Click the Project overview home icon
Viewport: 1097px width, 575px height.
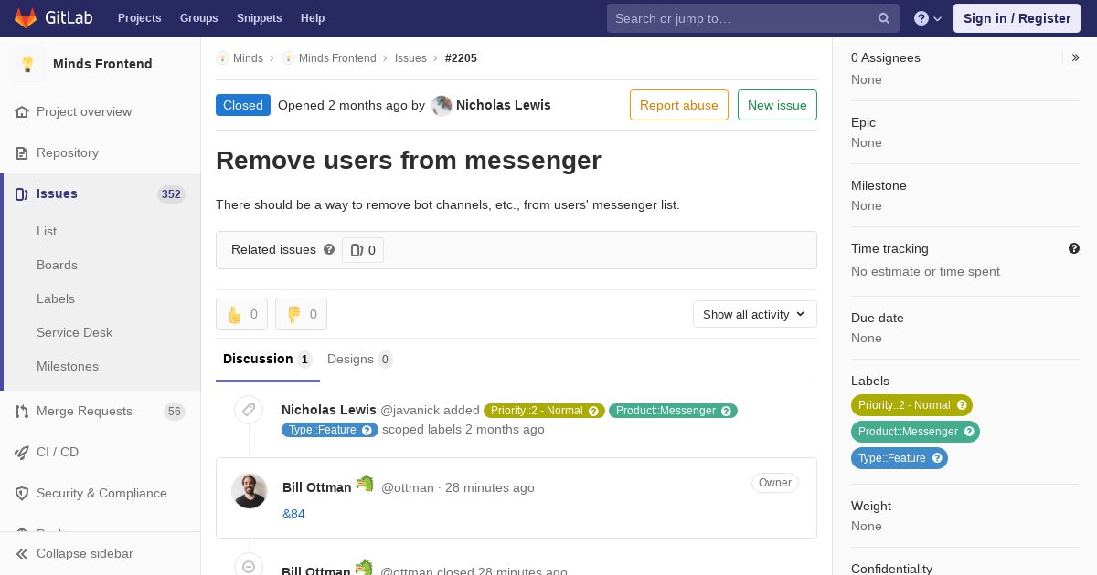tap(22, 111)
